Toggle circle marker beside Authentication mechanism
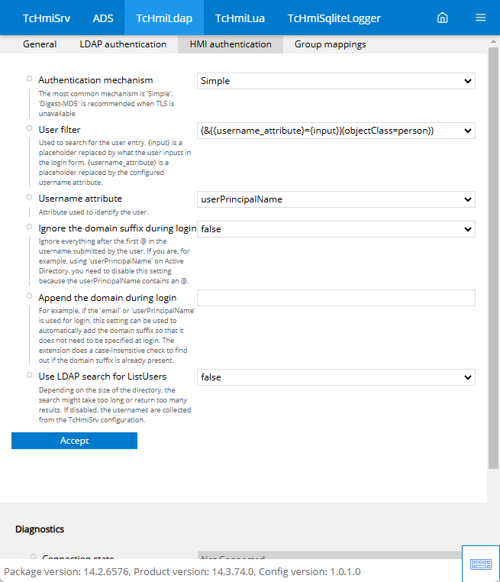This screenshot has height=582, width=500. 29,79
